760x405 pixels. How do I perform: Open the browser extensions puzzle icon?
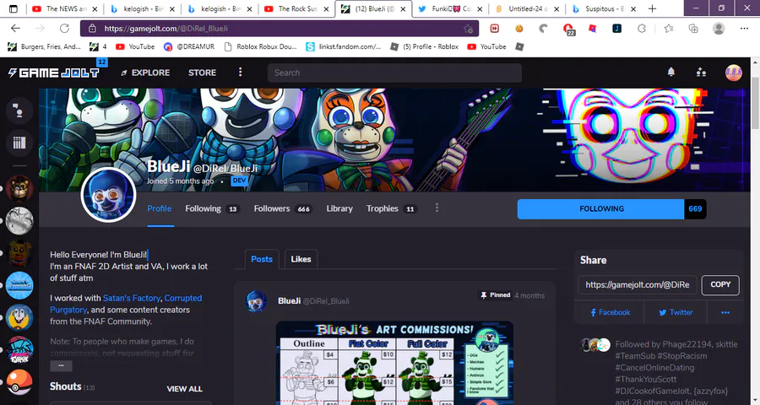click(642, 29)
